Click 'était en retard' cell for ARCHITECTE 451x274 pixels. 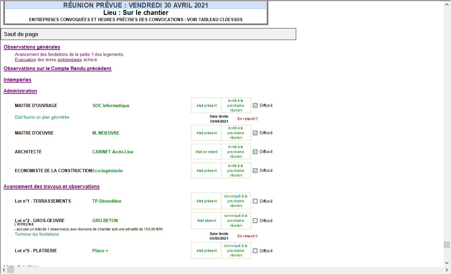coord(206,152)
